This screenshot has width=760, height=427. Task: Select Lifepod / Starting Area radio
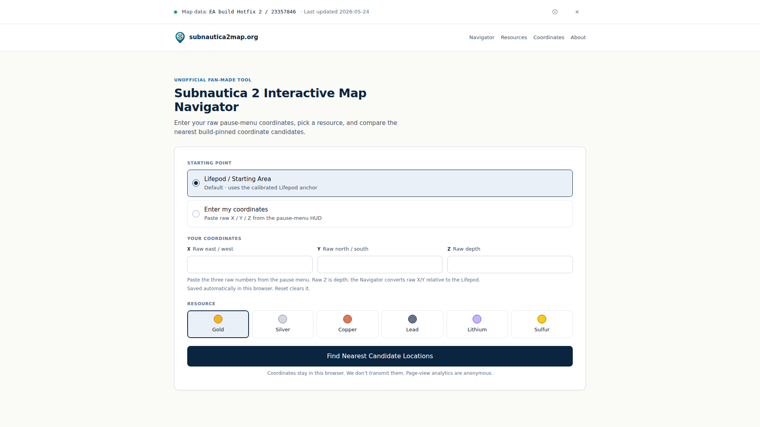coord(196,183)
